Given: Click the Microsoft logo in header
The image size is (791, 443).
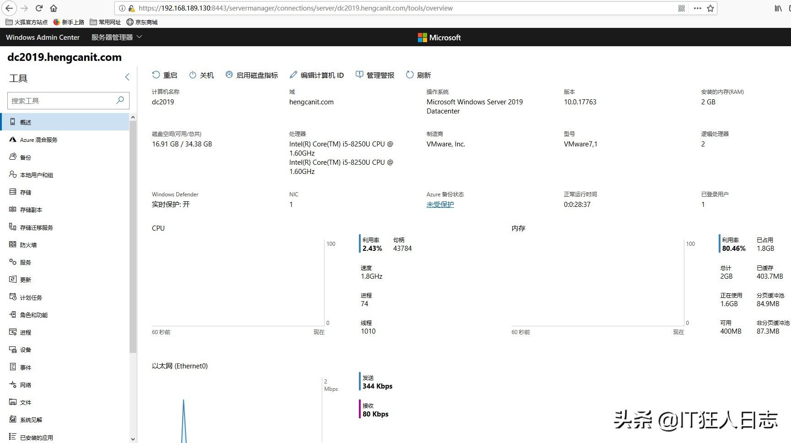Looking at the screenshot, I should pyautogui.click(x=439, y=38).
